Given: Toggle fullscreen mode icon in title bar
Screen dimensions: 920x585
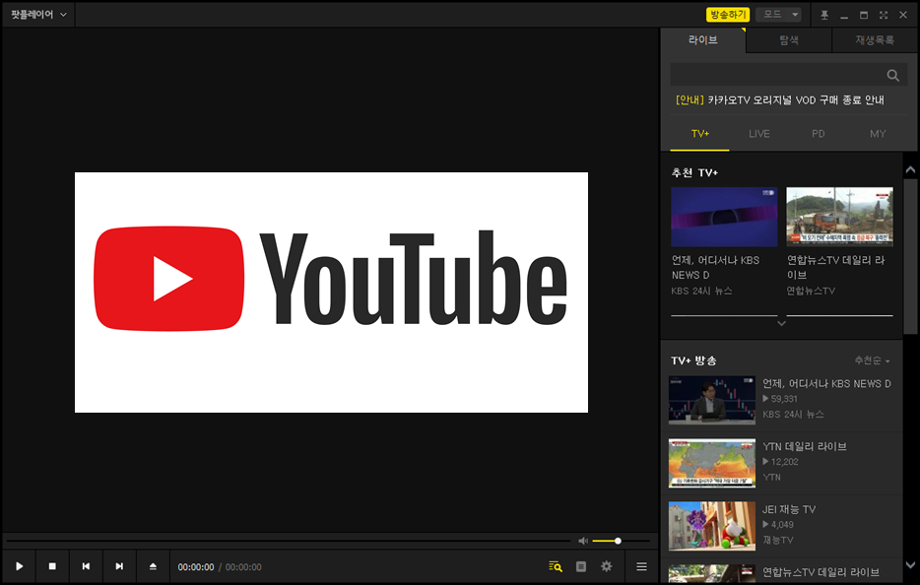Looking at the screenshot, I should tap(883, 15).
